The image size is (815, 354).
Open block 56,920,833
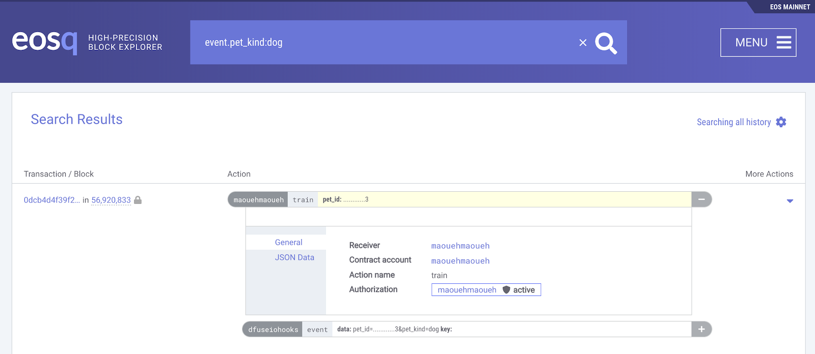(111, 200)
